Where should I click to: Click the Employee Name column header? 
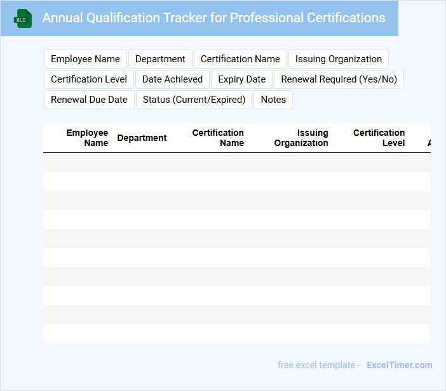point(87,138)
